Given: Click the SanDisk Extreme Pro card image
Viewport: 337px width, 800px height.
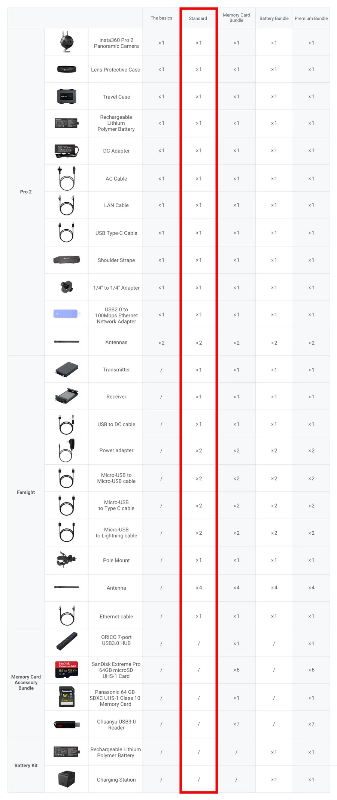Looking at the screenshot, I should pos(67,669).
